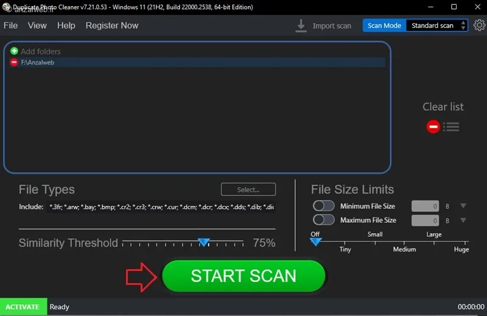Click Register Now in the menu bar
Viewport: 487px width, 316px height.
tap(112, 26)
